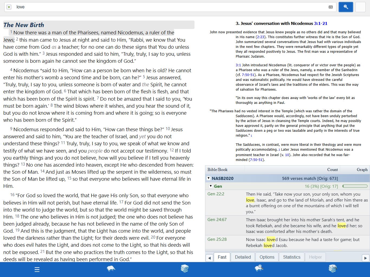The width and height of the screenshot is (370, 277).
Task: Run the search with the magnifier button
Action: coord(346,7)
